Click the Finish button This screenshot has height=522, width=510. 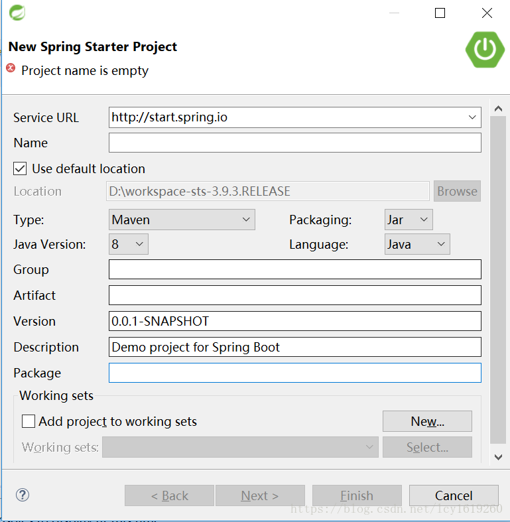click(x=357, y=495)
